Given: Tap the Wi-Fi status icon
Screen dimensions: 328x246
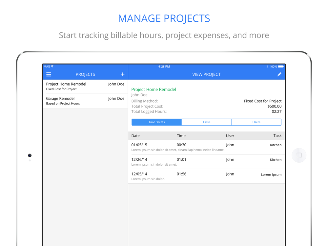Looking at the screenshot, I should click(x=52, y=66).
